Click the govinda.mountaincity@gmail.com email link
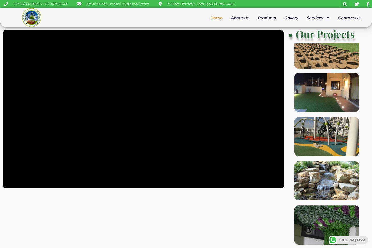This screenshot has height=248, width=372. point(118,4)
